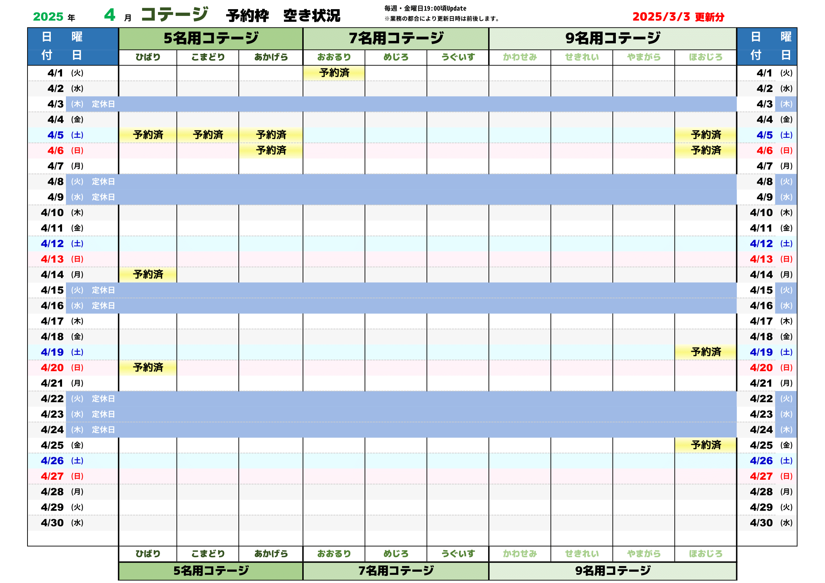Click the 予約済 cell for あかげら on 4/5

(x=271, y=135)
